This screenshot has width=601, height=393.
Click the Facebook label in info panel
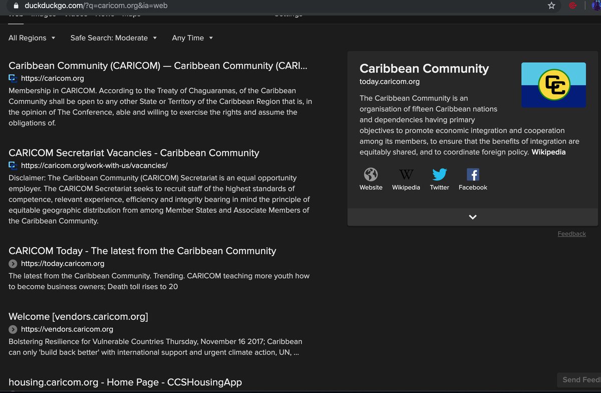pyautogui.click(x=473, y=187)
